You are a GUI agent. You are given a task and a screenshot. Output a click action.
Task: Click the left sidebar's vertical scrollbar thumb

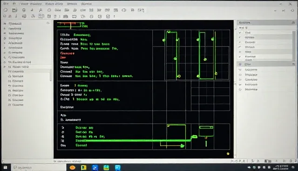(x=51, y=75)
